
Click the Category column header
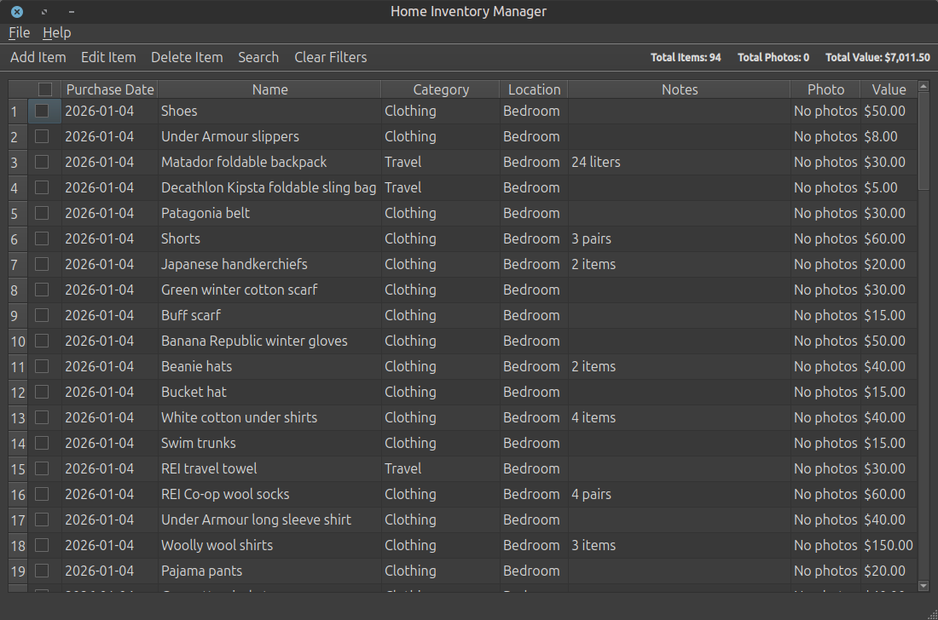coord(440,89)
